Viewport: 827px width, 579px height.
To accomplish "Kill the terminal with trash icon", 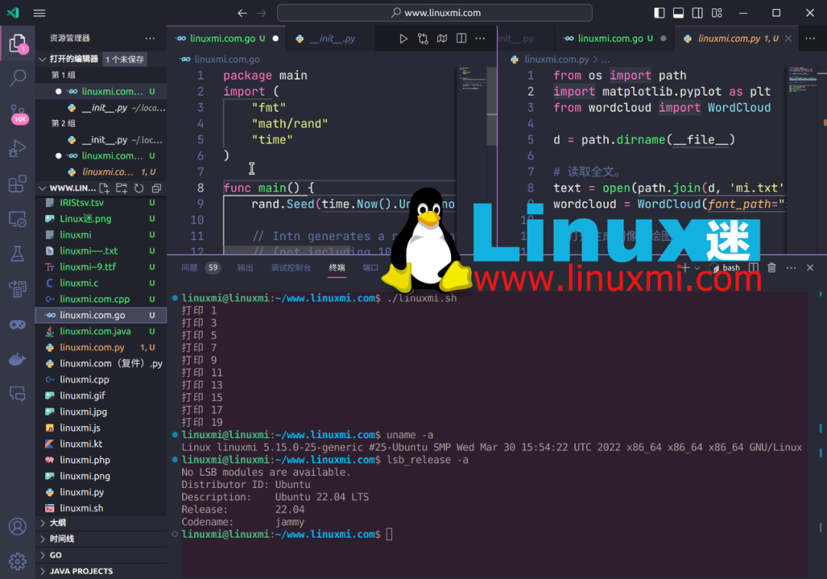I will [x=772, y=268].
